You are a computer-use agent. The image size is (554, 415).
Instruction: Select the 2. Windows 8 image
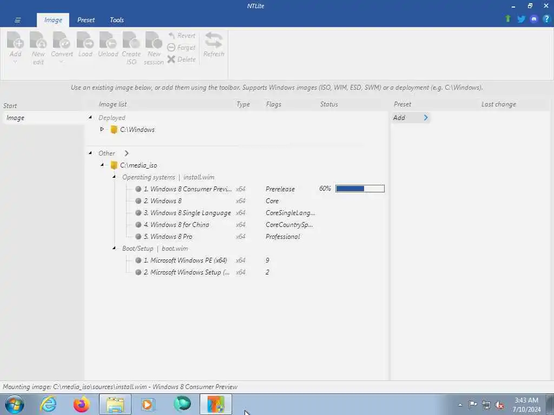162,201
